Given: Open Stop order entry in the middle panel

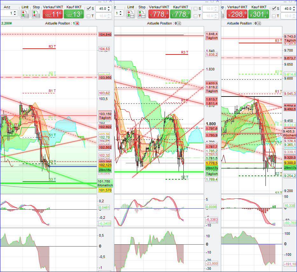Looking at the screenshot, I should 141,14.
